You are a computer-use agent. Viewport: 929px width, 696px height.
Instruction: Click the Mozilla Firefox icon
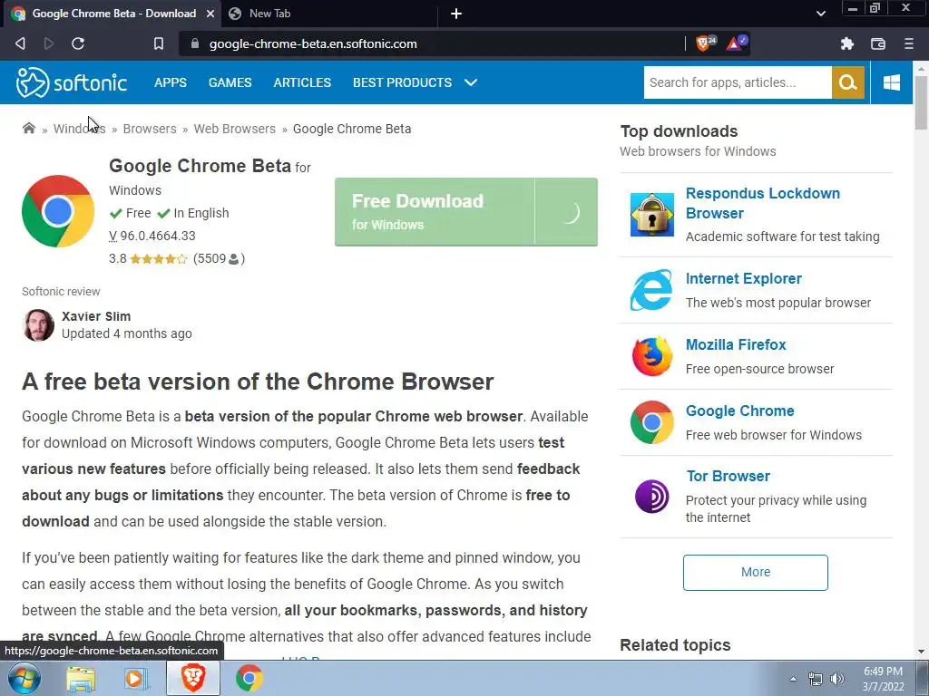651,356
